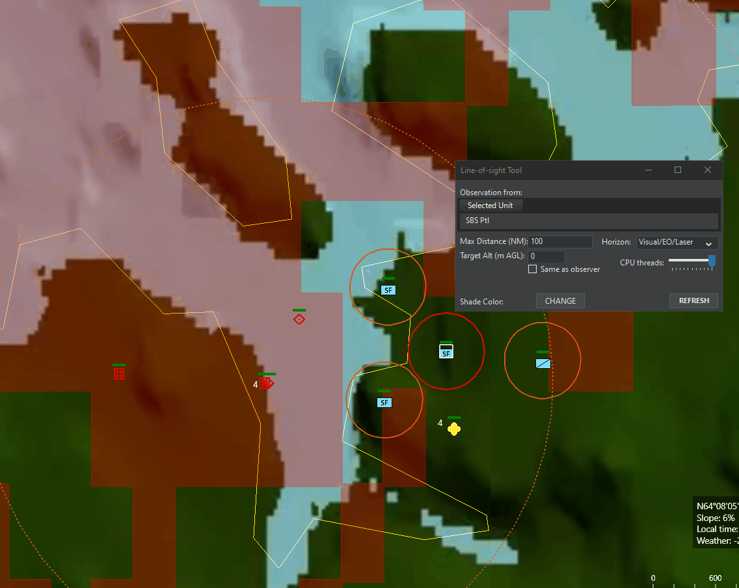This screenshot has height=588, width=739.
Task: Adjust the CPU threads slider
Action: (x=712, y=261)
